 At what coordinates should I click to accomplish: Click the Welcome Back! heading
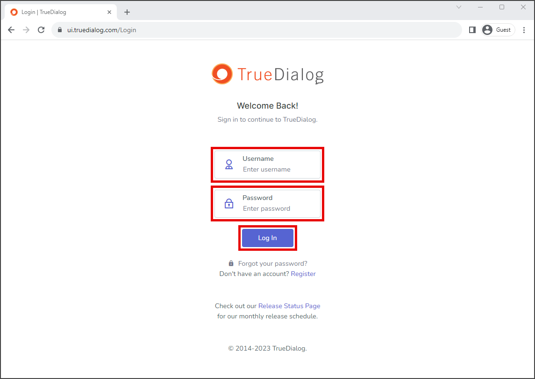267,106
